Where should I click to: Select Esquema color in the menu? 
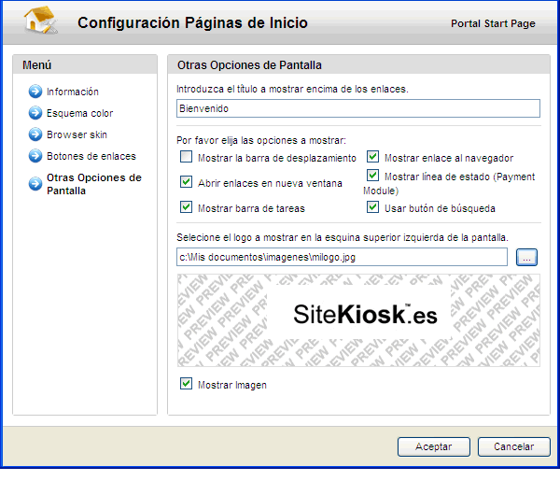(79, 113)
